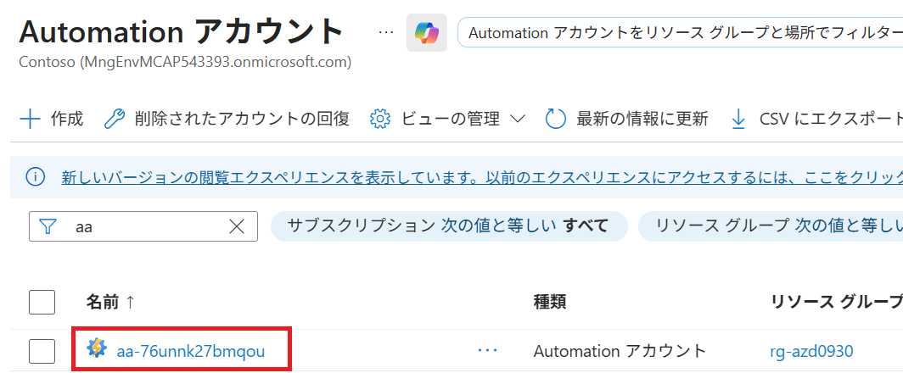
Task: Check the checkbox for row aa-76unnk27bmqou
Action: tap(42, 351)
